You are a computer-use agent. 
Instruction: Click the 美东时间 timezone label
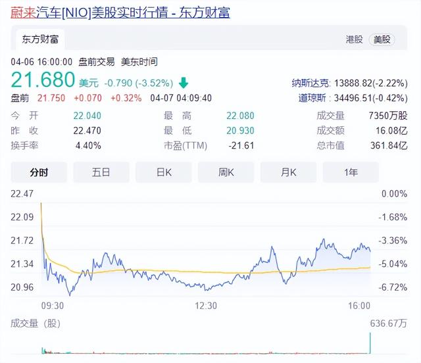(x=139, y=62)
